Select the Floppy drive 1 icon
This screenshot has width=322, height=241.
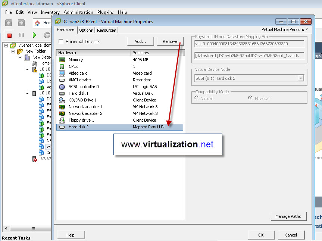(x=62, y=120)
